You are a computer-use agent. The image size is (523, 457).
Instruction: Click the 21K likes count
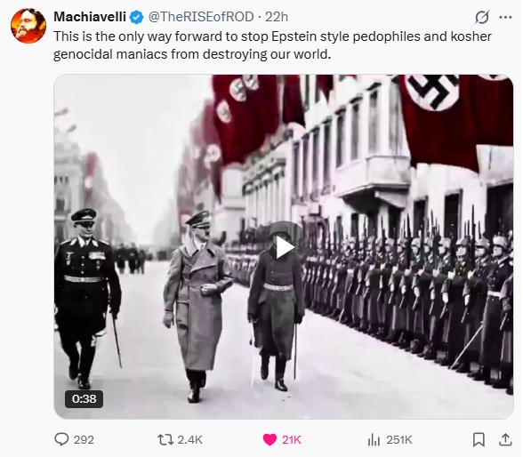pyautogui.click(x=292, y=440)
